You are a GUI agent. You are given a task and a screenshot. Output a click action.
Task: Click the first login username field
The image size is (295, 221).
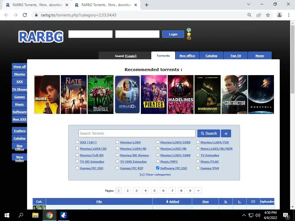pos(90,34)
